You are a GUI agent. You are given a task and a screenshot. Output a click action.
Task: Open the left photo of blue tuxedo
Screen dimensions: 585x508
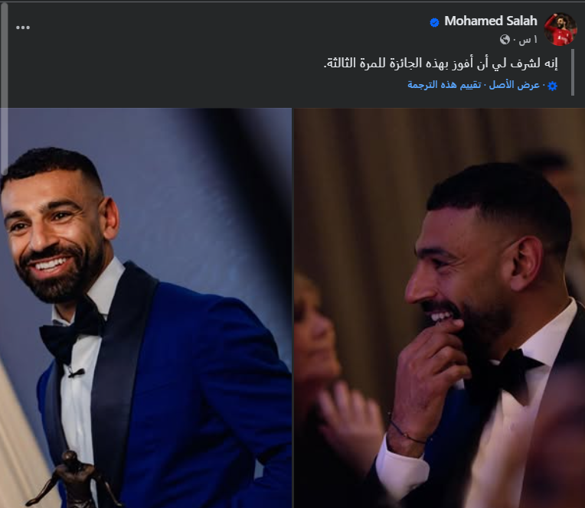146,308
